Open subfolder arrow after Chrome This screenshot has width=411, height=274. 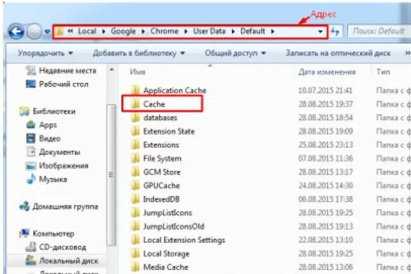(x=186, y=31)
